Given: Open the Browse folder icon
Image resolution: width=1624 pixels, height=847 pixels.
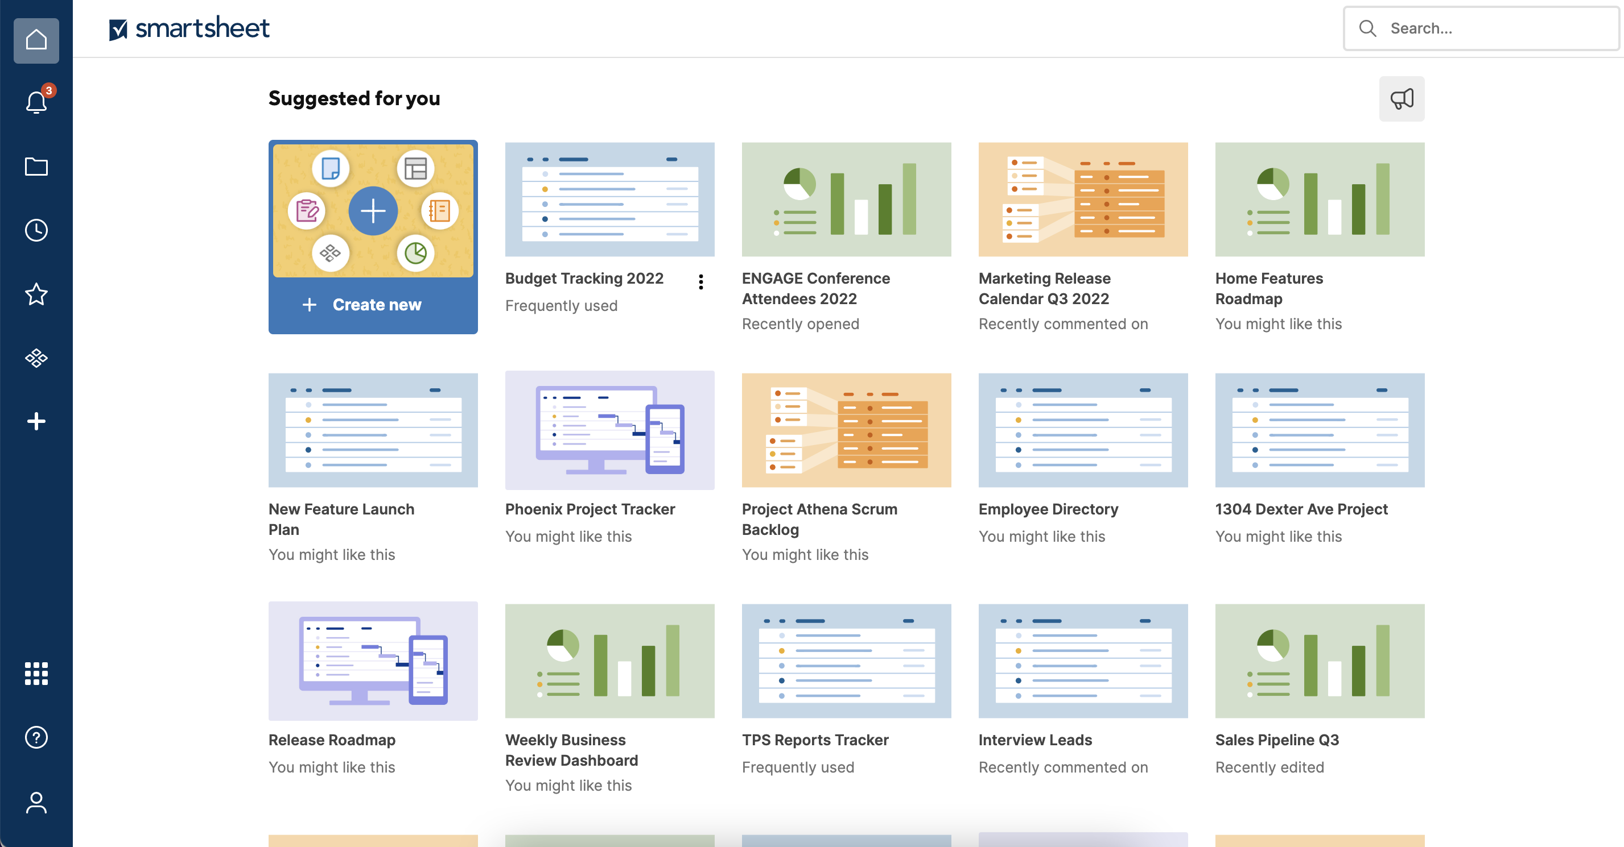Looking at the screenshot, I should coord(36,166).
